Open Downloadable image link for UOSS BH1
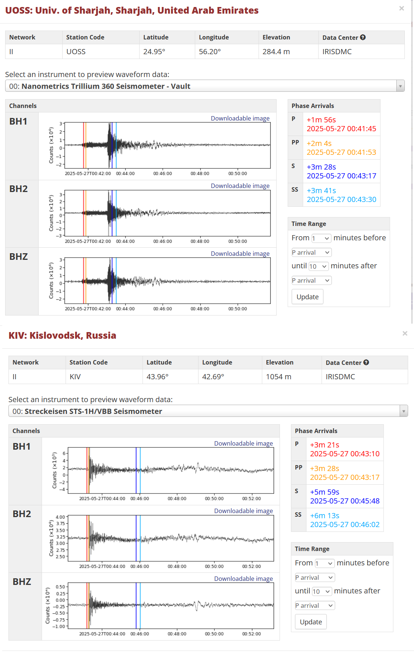Image resolution: width=414 pixels, height=652 pixels. click(x=240, y=118)
